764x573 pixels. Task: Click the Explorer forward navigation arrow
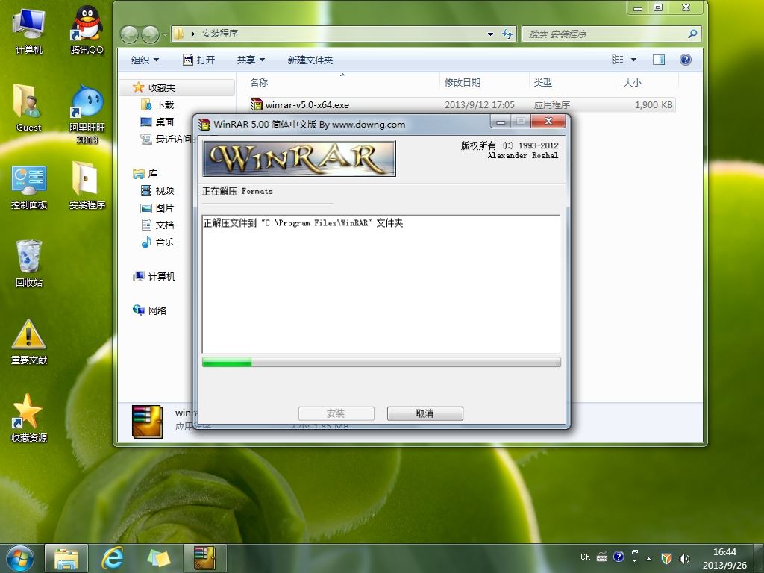pyautogui.click(x=150, y=34)
